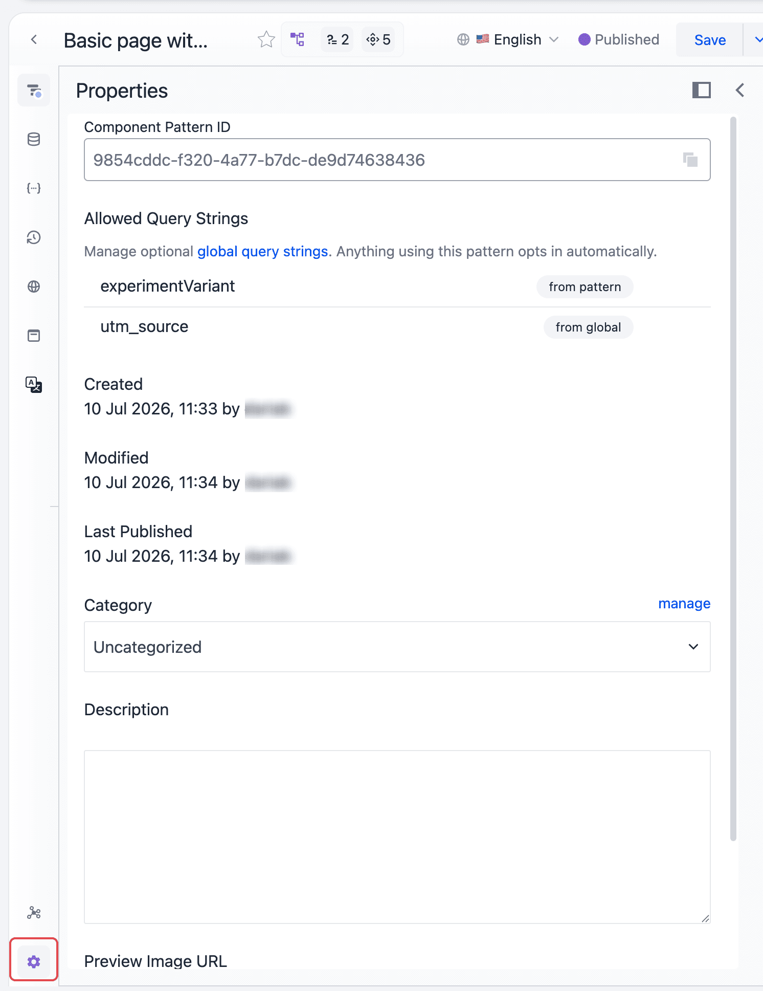Click the 'from global' badge
This screenshot has height=991, width=763.
pos(588,327)
